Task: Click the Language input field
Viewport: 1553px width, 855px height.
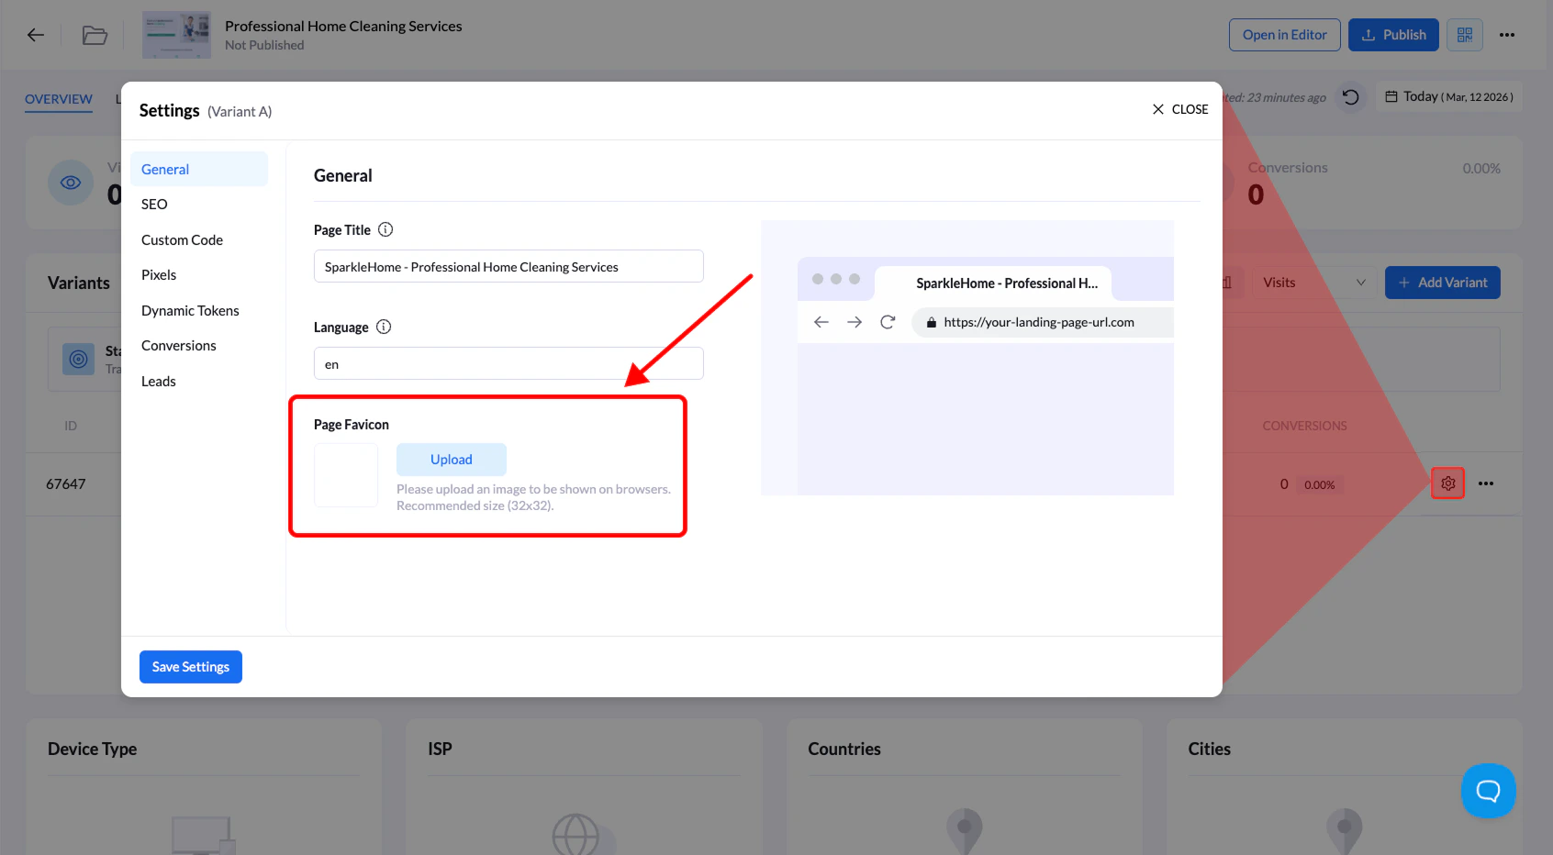Action: [x=508, y=363]
